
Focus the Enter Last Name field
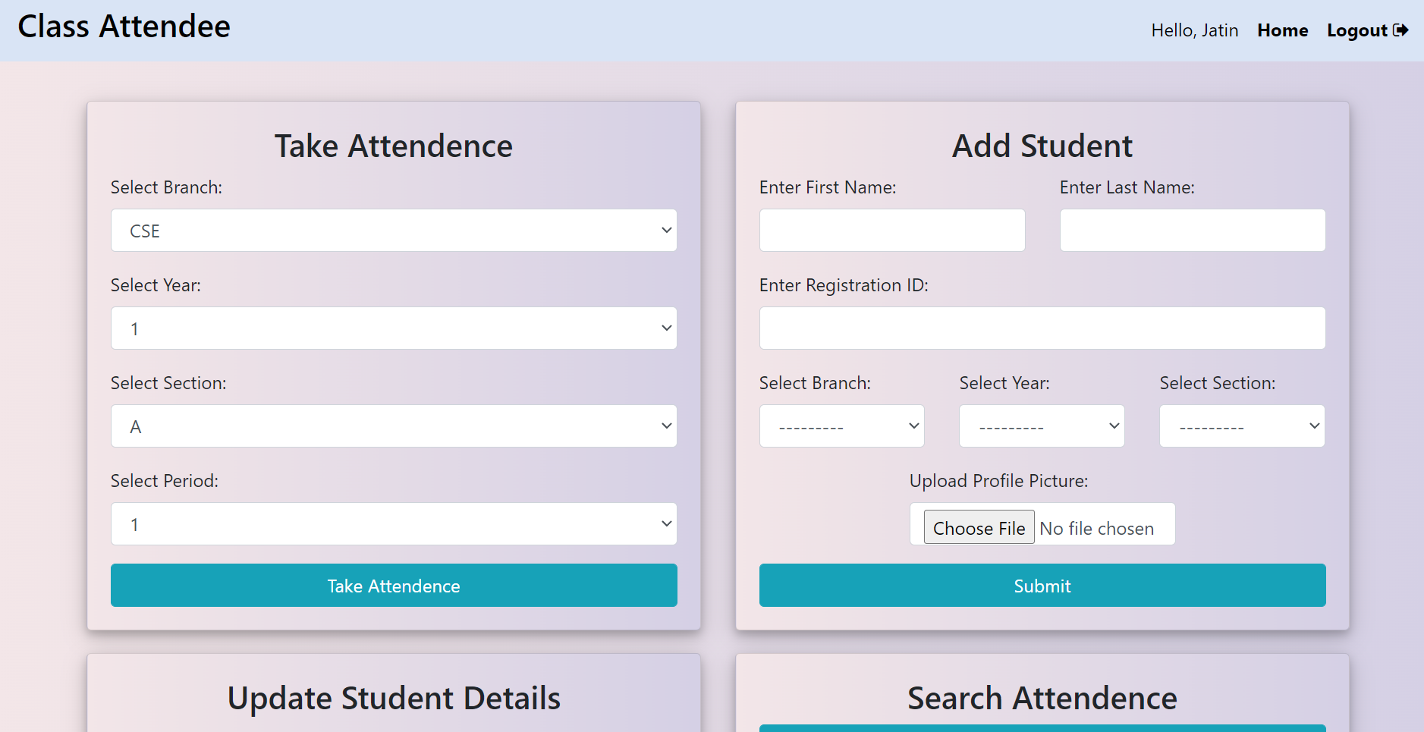pyautogui.click(x=1193, y=231)
